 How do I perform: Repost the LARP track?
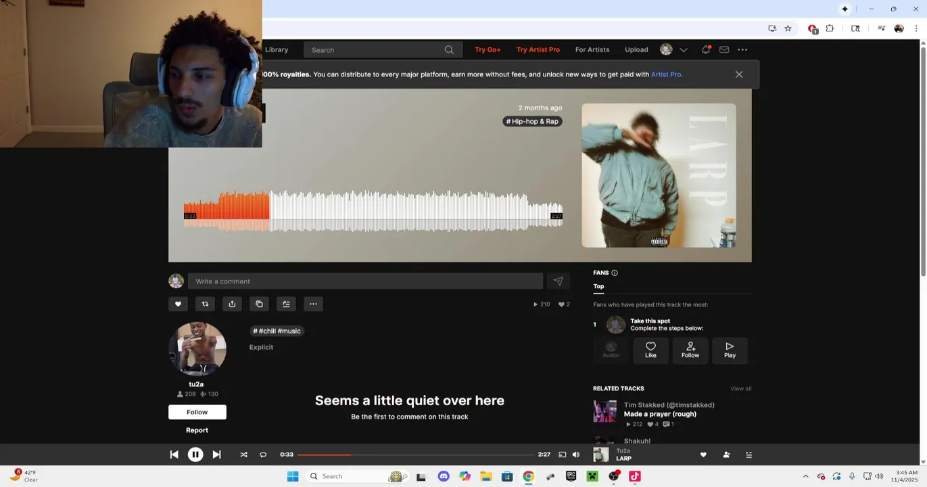[205, 304]
